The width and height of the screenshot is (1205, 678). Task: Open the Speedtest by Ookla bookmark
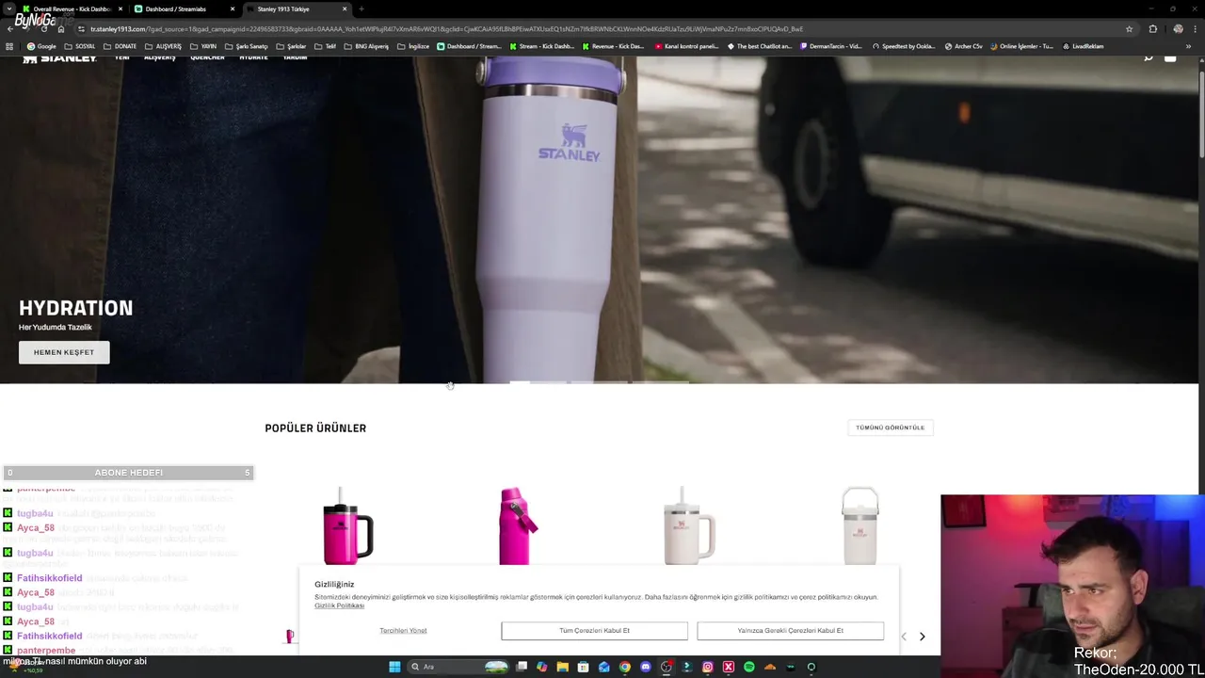coord(905,46)
